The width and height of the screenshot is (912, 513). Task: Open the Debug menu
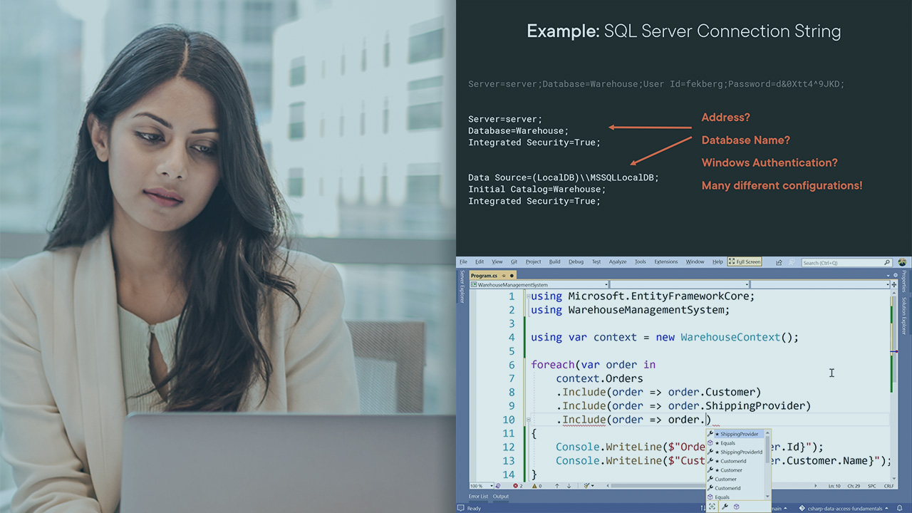(x=576, y=261)
